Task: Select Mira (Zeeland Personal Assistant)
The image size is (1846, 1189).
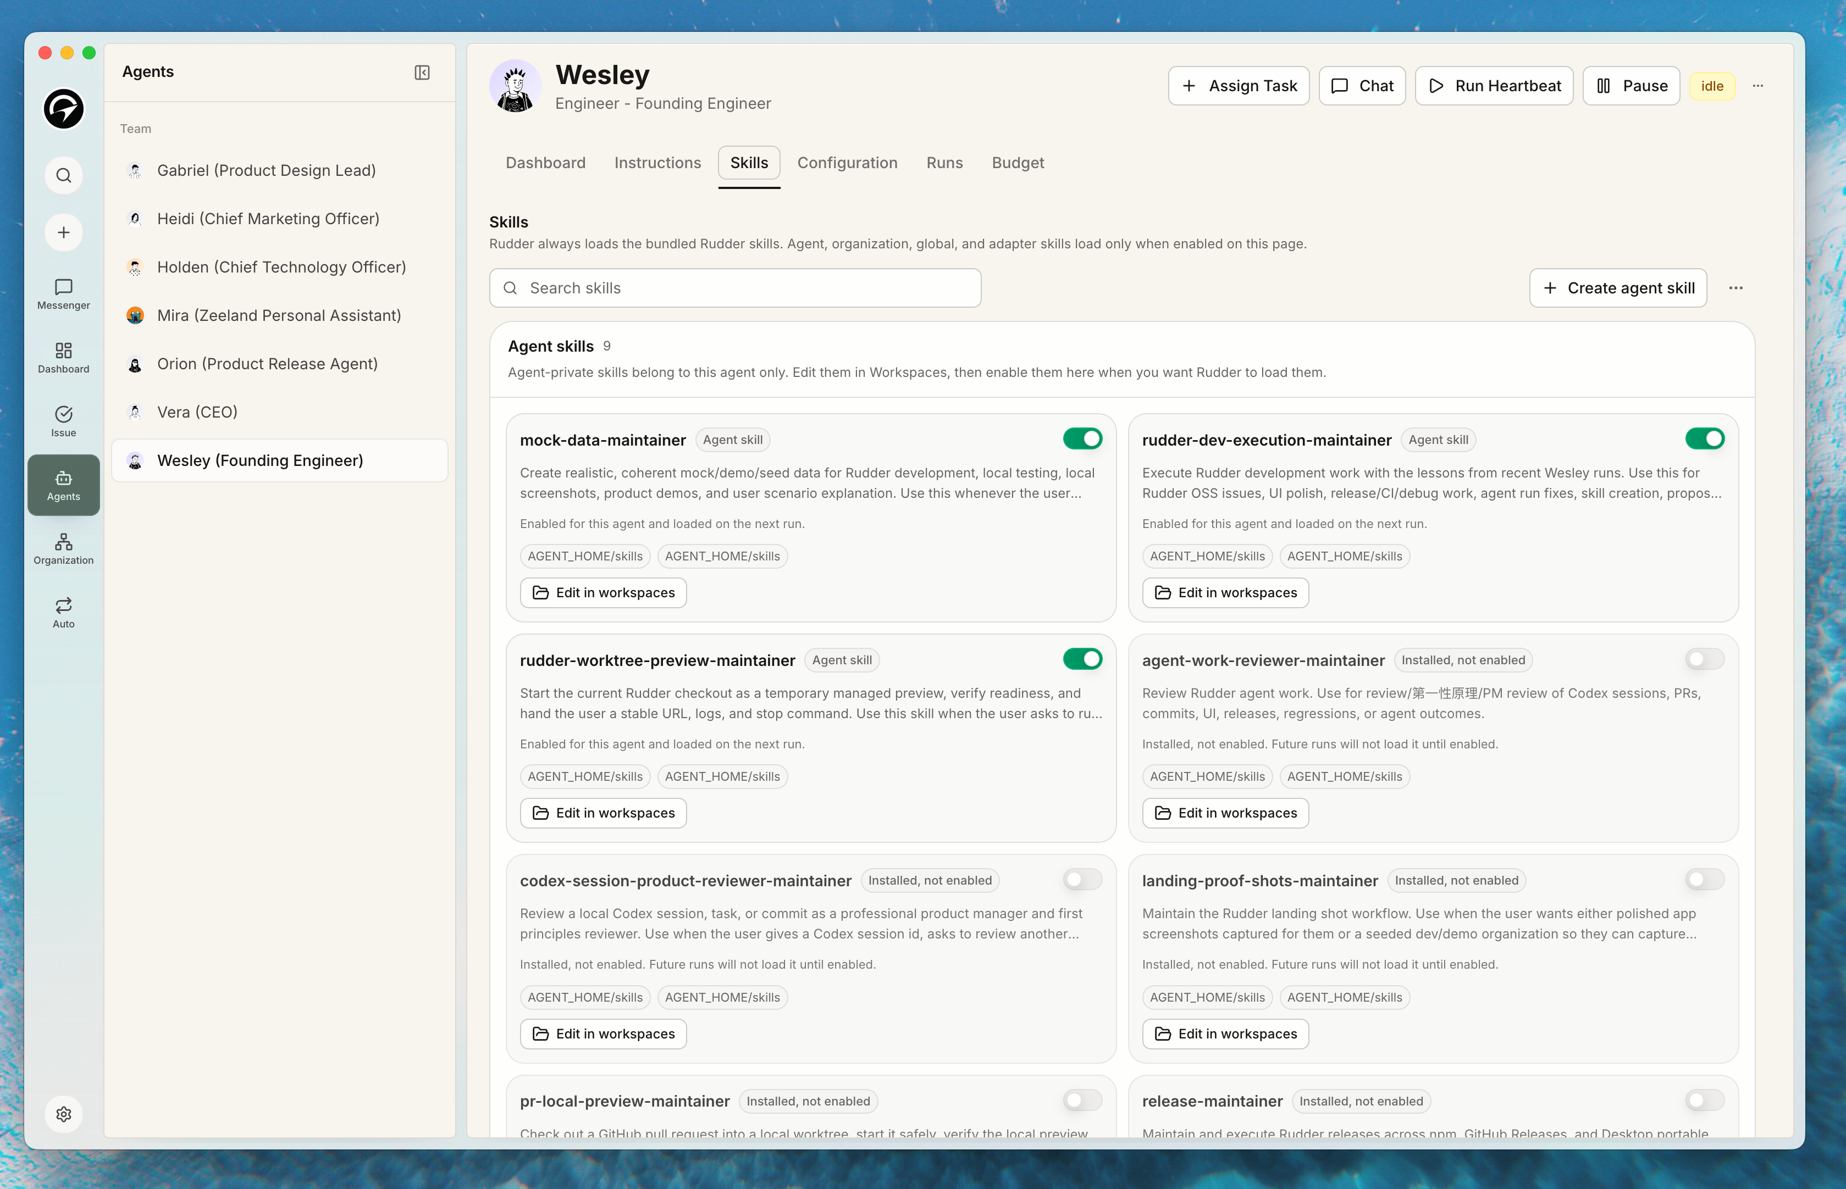Action: [x=280, y=315]
